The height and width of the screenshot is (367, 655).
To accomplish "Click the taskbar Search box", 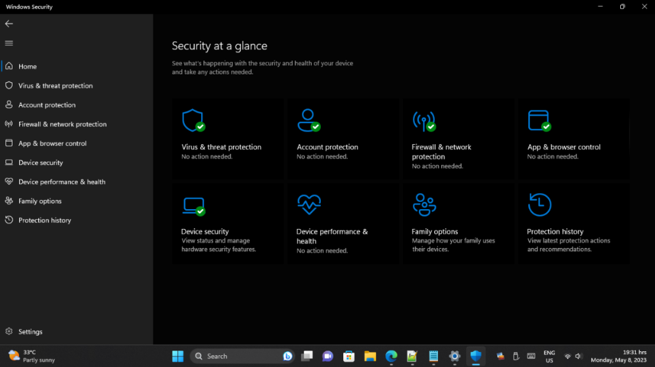I will (242, 356).
